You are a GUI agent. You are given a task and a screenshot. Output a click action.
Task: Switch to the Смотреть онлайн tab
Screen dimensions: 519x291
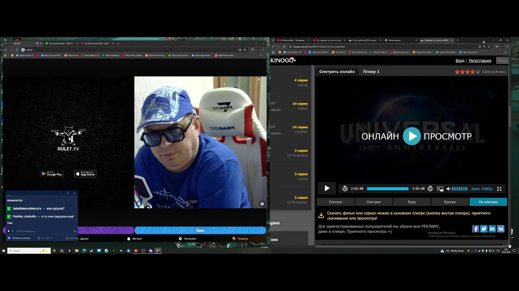[x=337, y=72]
